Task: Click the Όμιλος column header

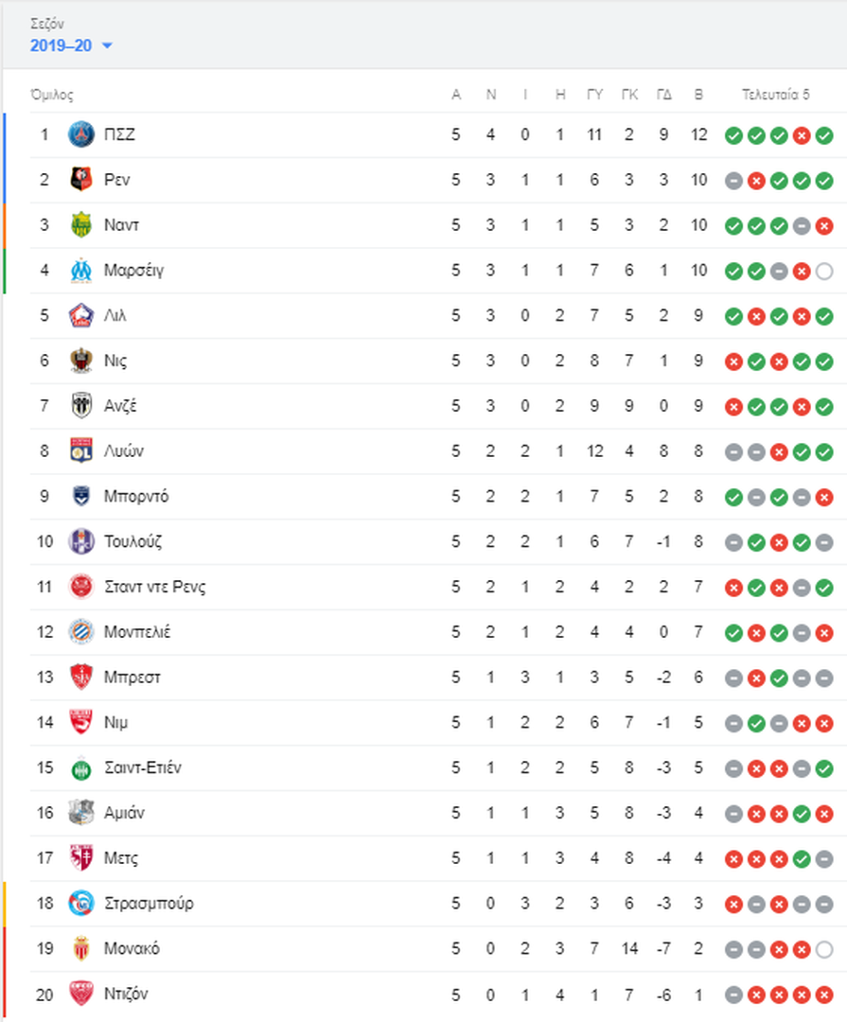Action: 51,96
